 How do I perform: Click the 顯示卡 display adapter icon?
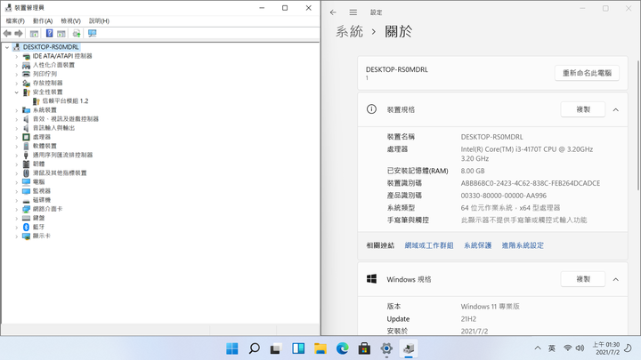pyautogui.click(x=26, y=236)
